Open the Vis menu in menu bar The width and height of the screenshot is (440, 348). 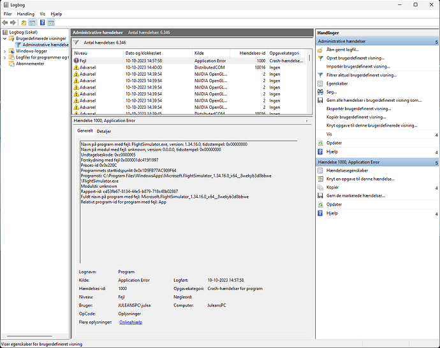pyautogui.click(x=42, y=14)
